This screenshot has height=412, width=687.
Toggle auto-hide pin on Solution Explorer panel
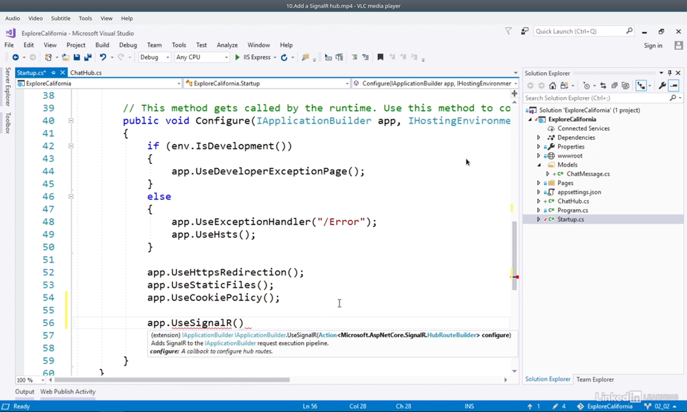pos(669,73)
